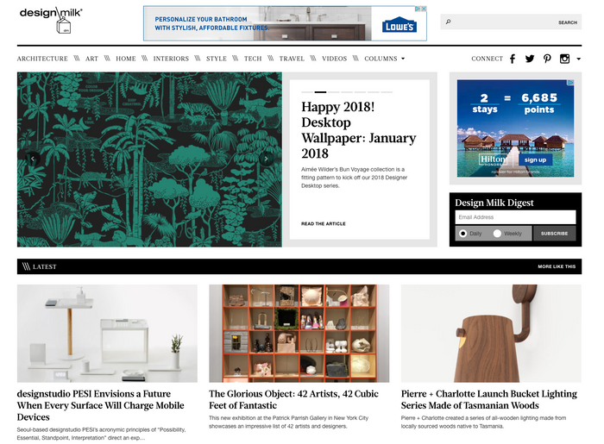Open designstudio PESI Envisions a Future article
Viewport: 604px width, 444px height.
[x=101, y=405]
